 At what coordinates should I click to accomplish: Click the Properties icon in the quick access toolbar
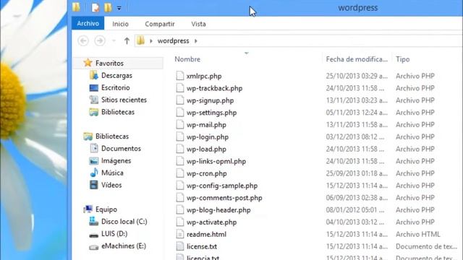pyautogui.click(x=95, y=8)
